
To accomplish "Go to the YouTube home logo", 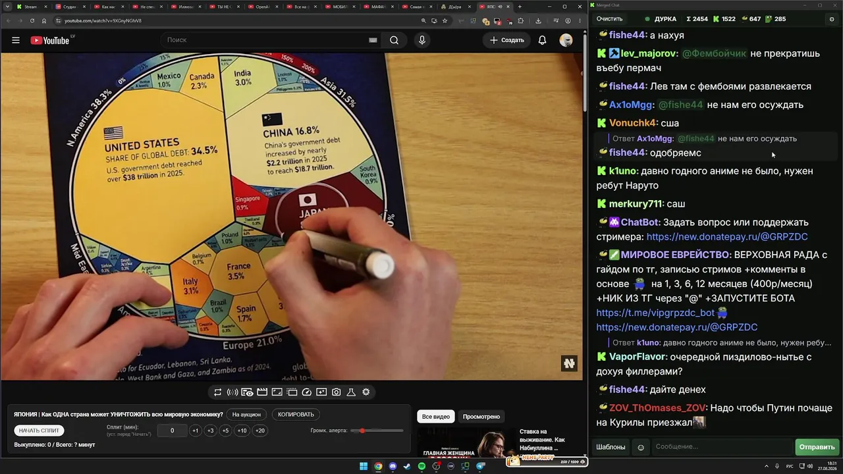I will tap(50, 40).
